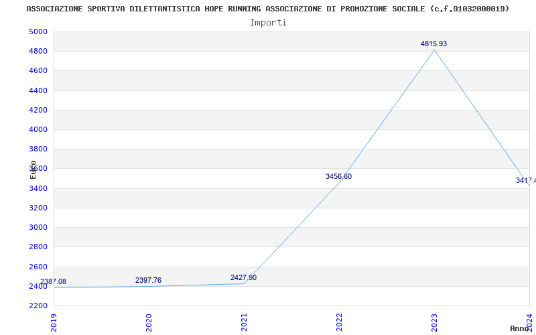Viewport: 536px width, 335px height.
Task: Click the Anno axis label
Action: click(x=520, y=328)
